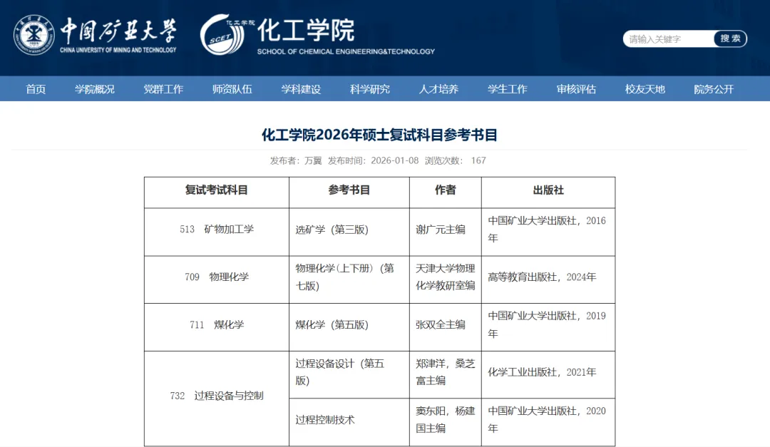Open the 学院概况 menu

(x=94, y=89)
